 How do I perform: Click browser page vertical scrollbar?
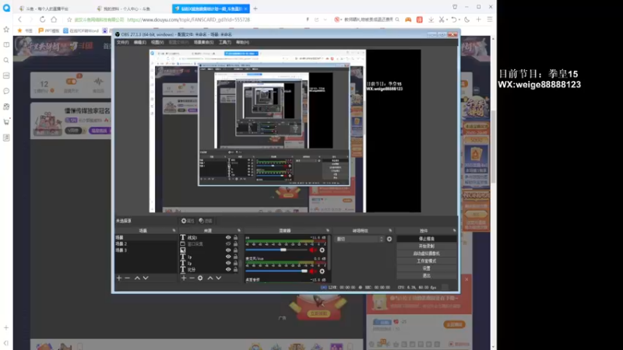click(x=493, y=147)
